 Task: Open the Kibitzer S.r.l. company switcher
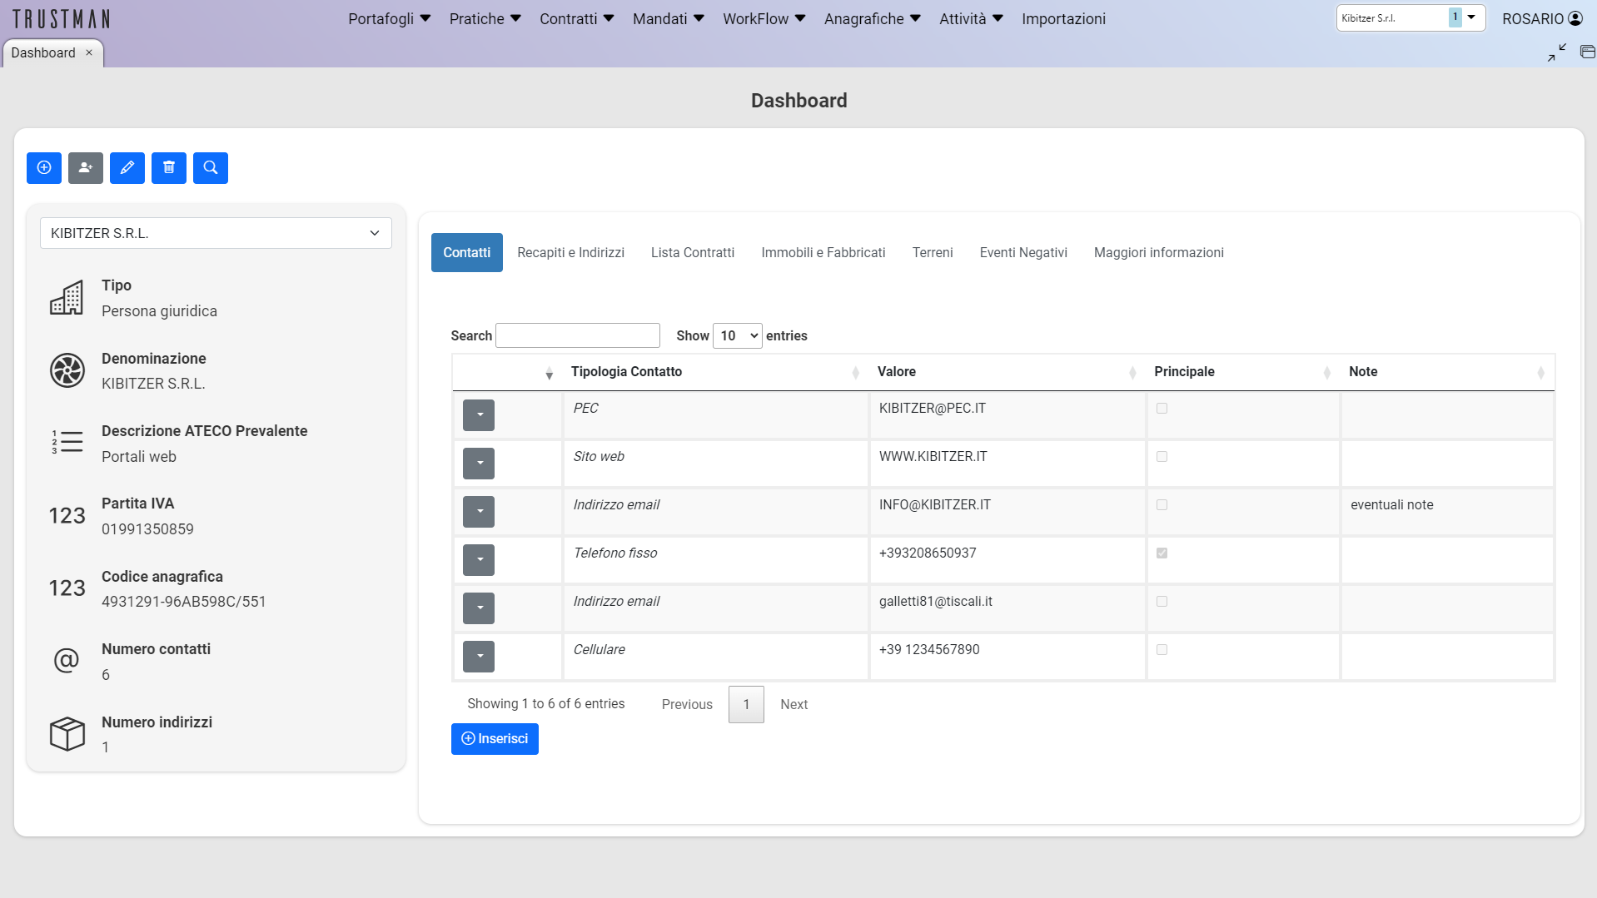point(1410,17)
